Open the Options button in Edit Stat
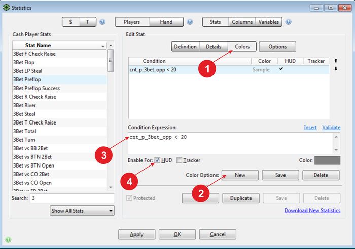This screenshot has width=355, height=249. tap(277, 47)
